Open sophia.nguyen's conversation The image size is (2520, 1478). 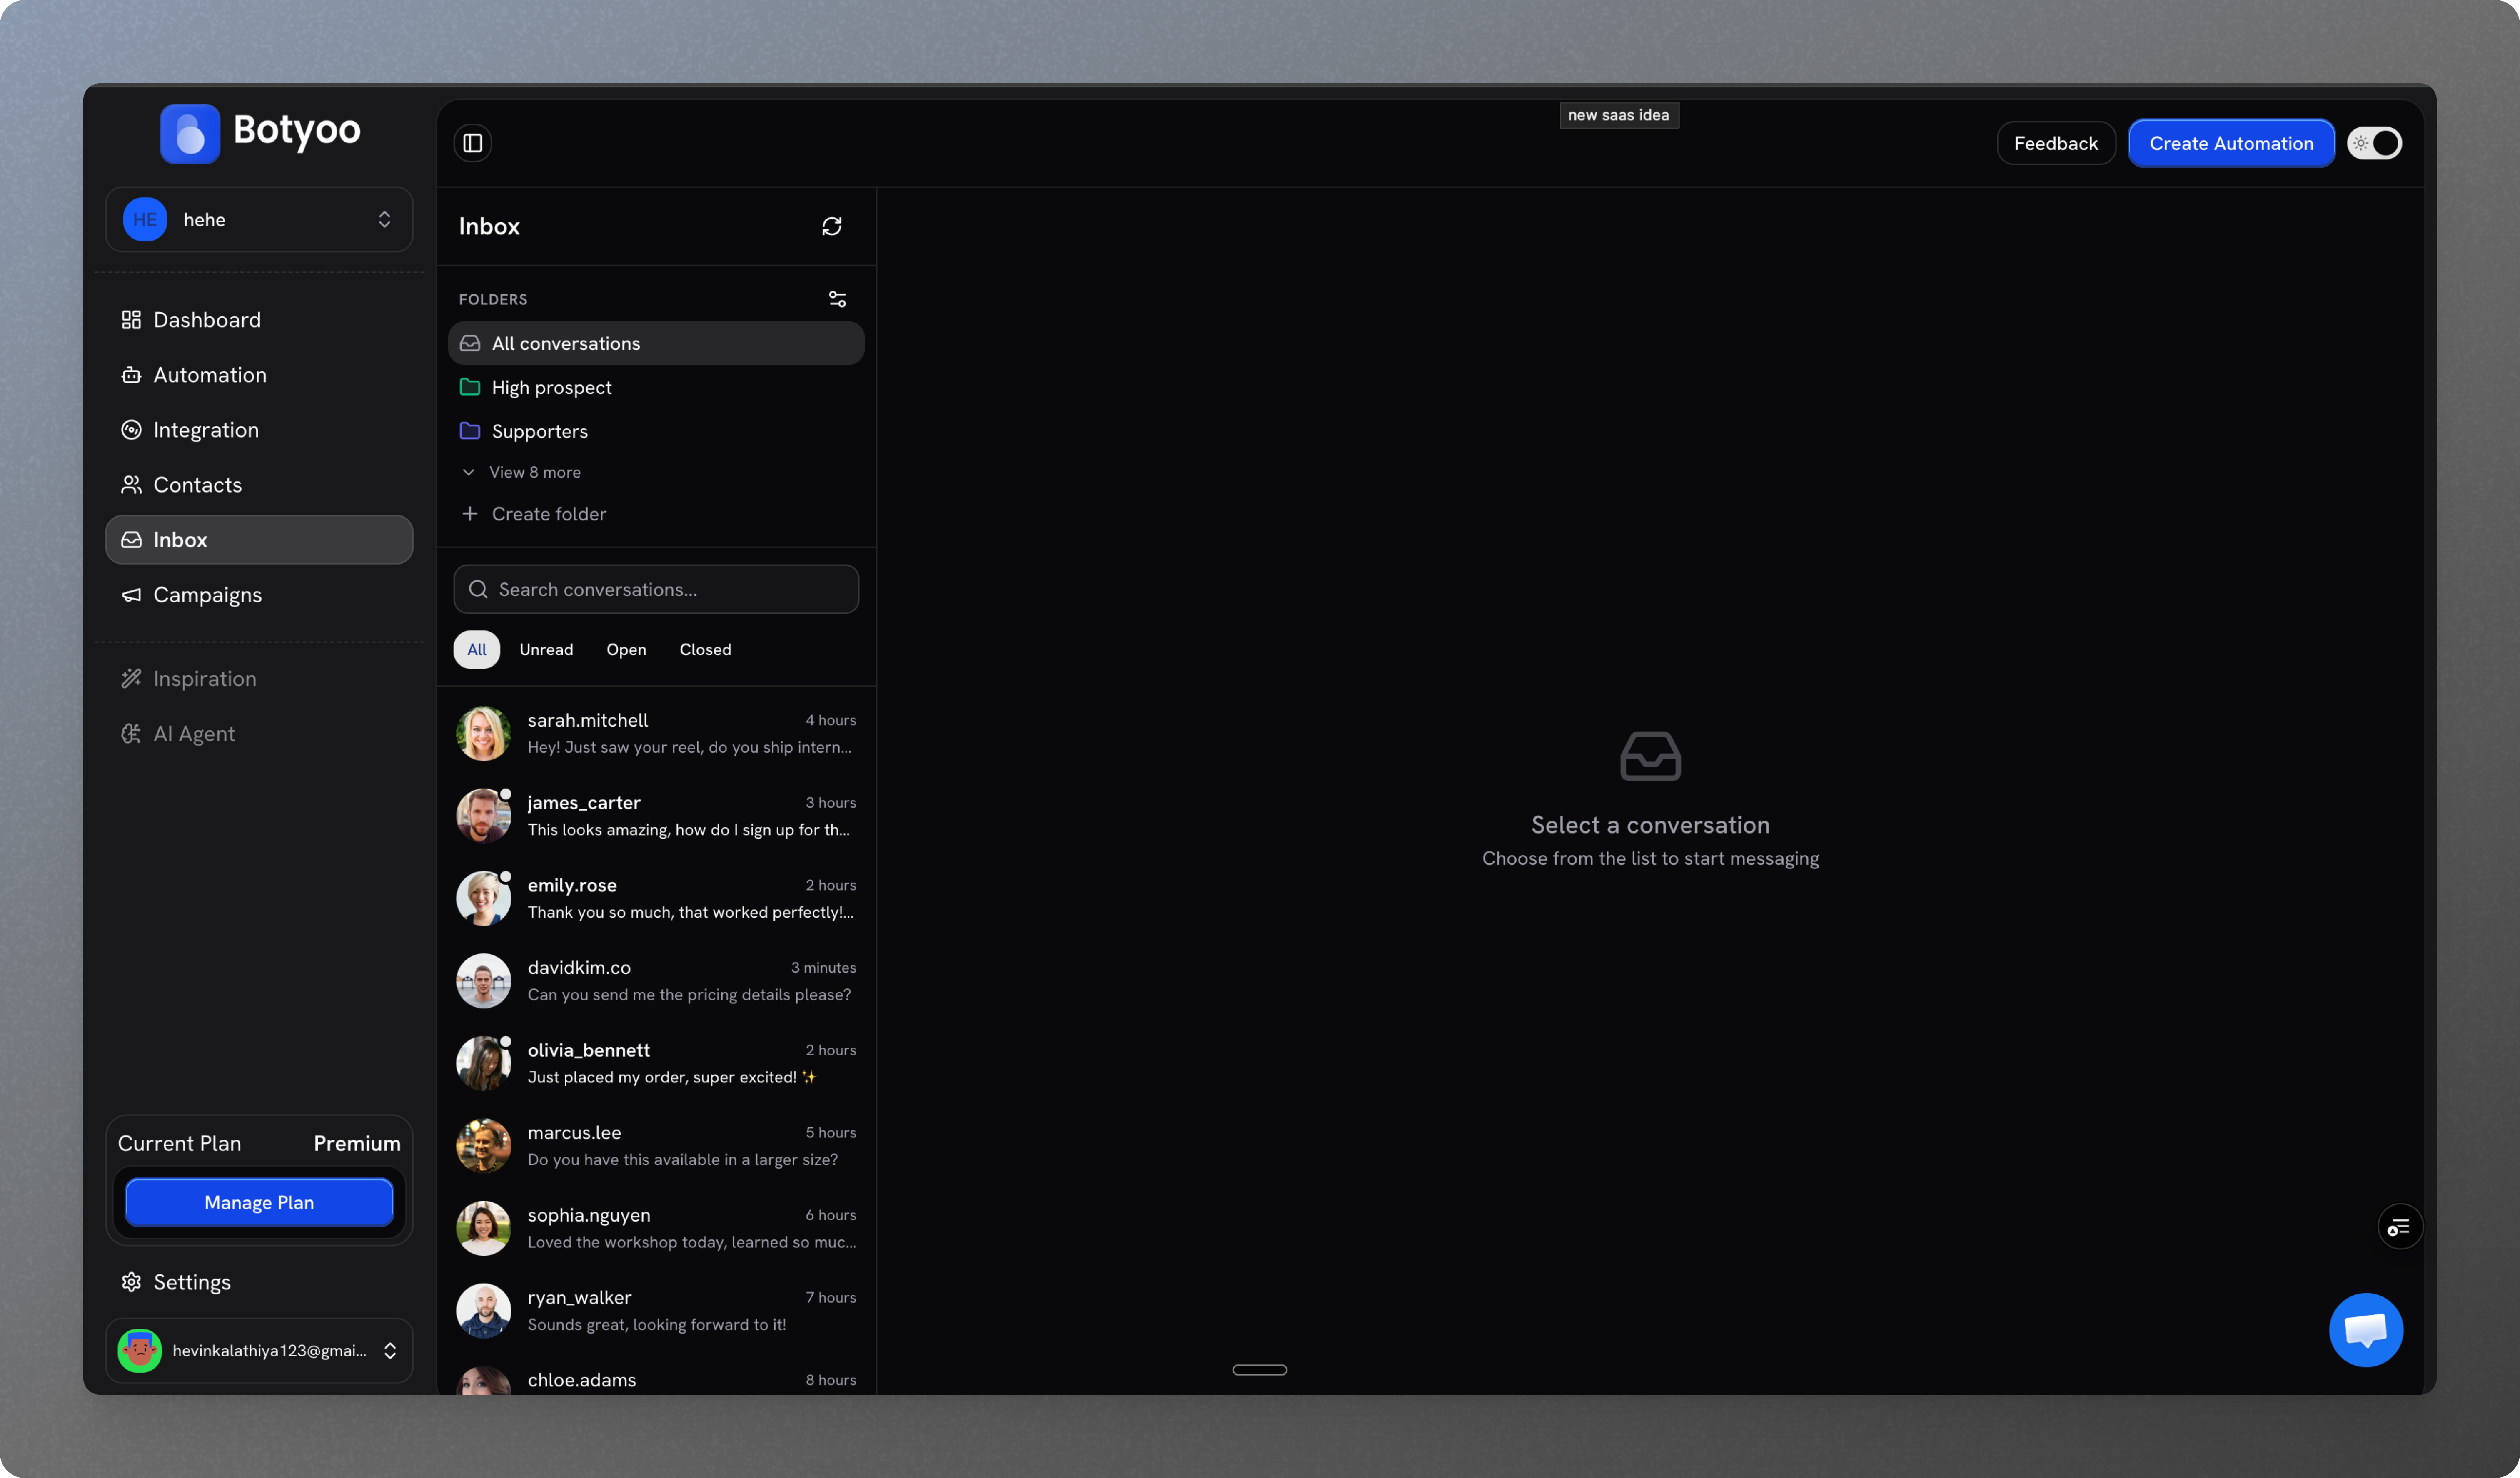(x=656, y=1228)
